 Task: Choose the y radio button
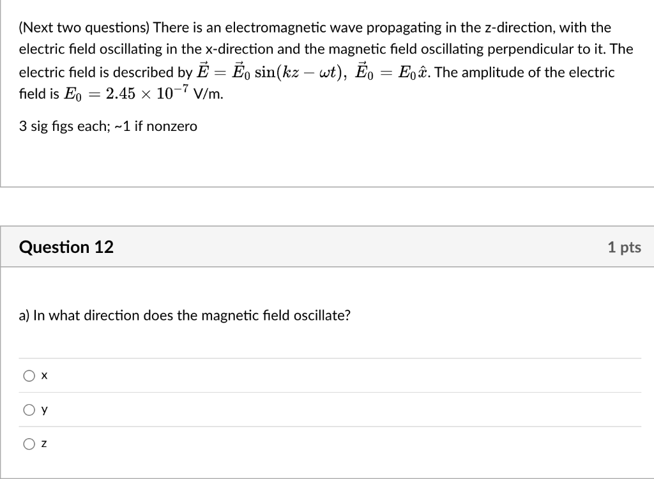pos(29,410)
